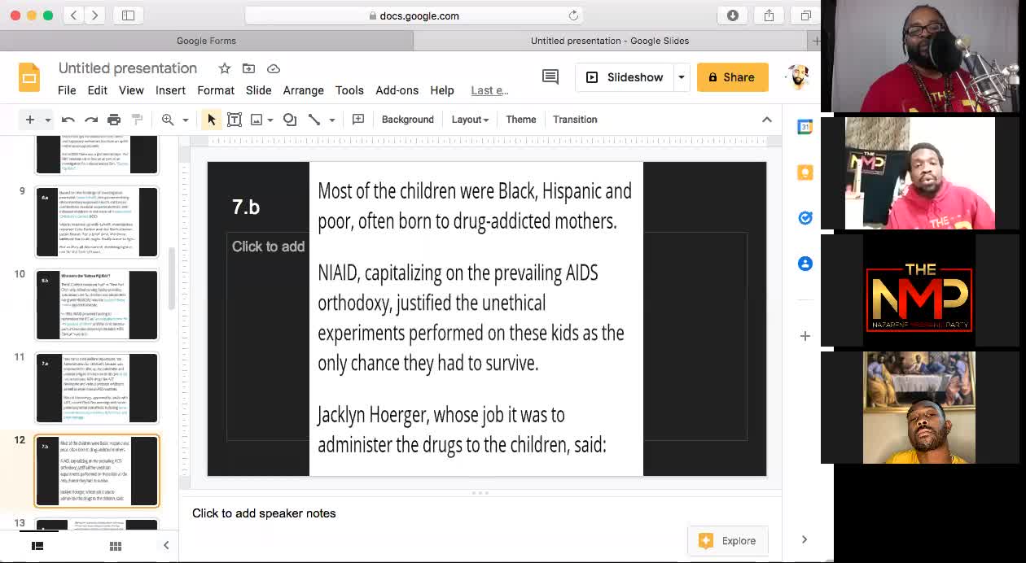Click the paint format tool
This screenshot has width=1026, height=563.
pyautogui.click(x=137, y=120)
